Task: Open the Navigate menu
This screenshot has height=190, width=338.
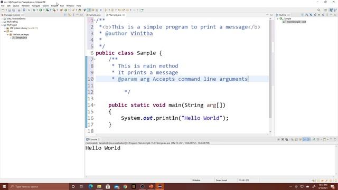Action: [x=36, y=6]
